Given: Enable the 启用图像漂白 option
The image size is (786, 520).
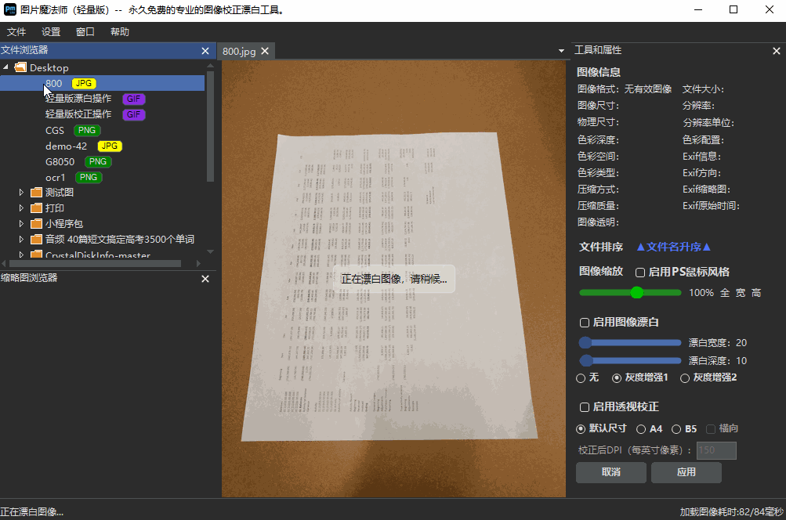Looking at the screenshot, I should click(x=584, y=322).
